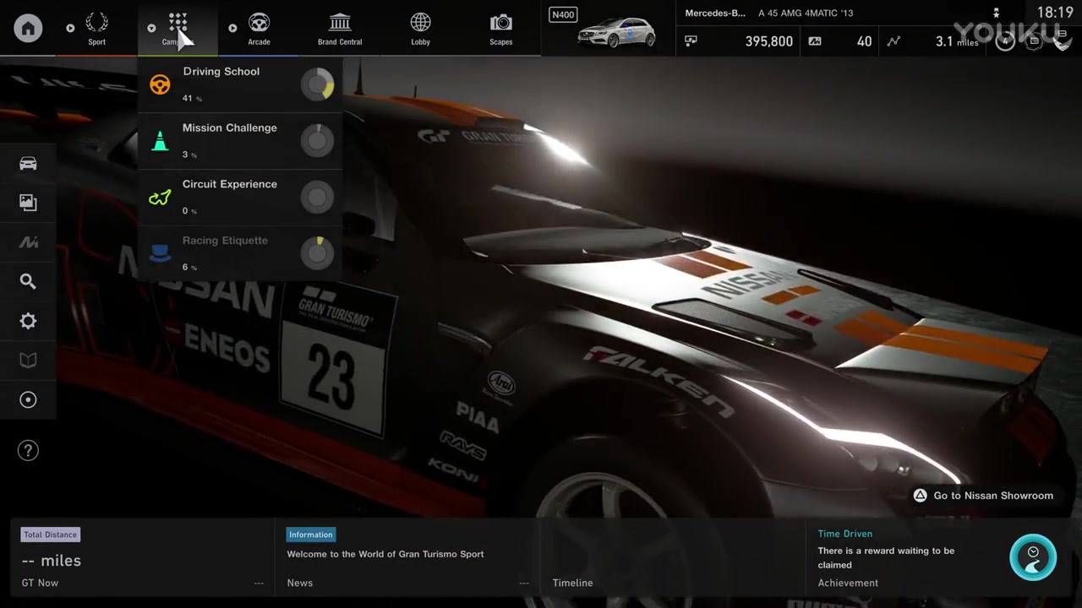Open the help question mark icon
This screenshot has height=608, width=1082.
(x=28, y=451)
